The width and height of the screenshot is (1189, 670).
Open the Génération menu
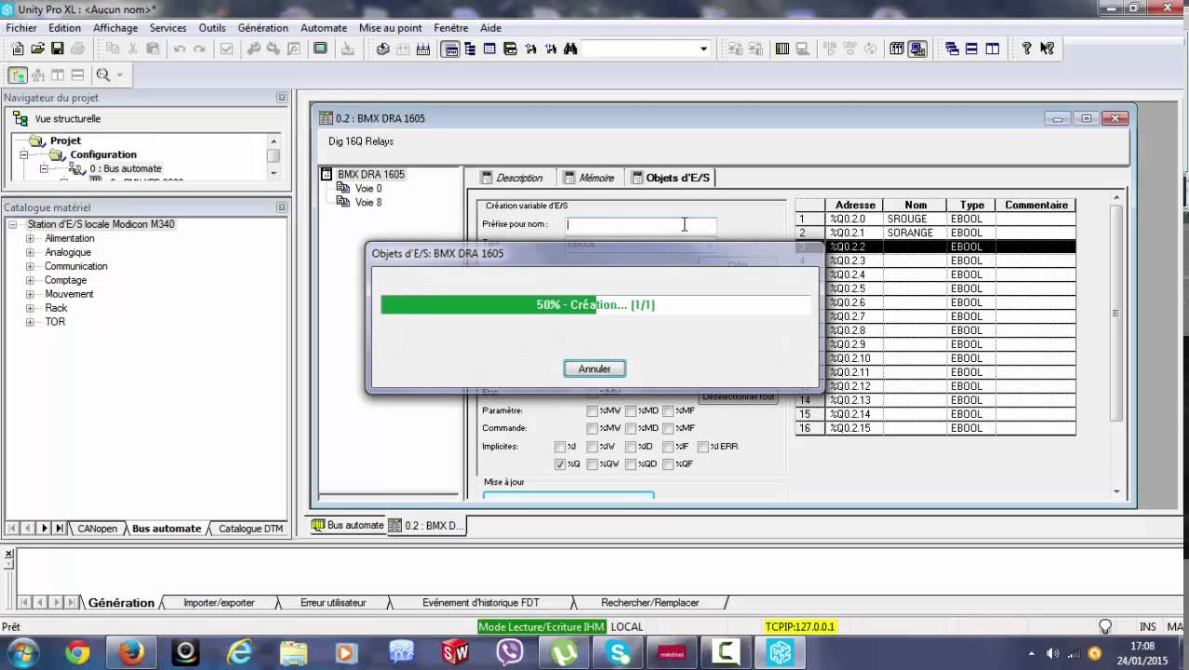coord(262,28)
